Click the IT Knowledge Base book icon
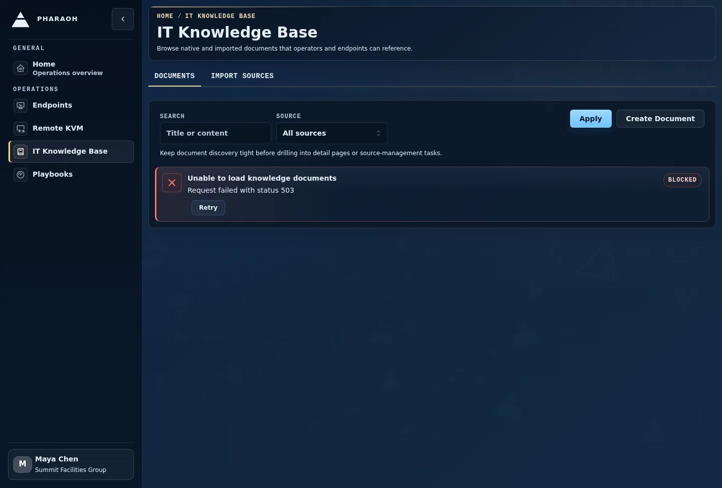 point(21,151)
